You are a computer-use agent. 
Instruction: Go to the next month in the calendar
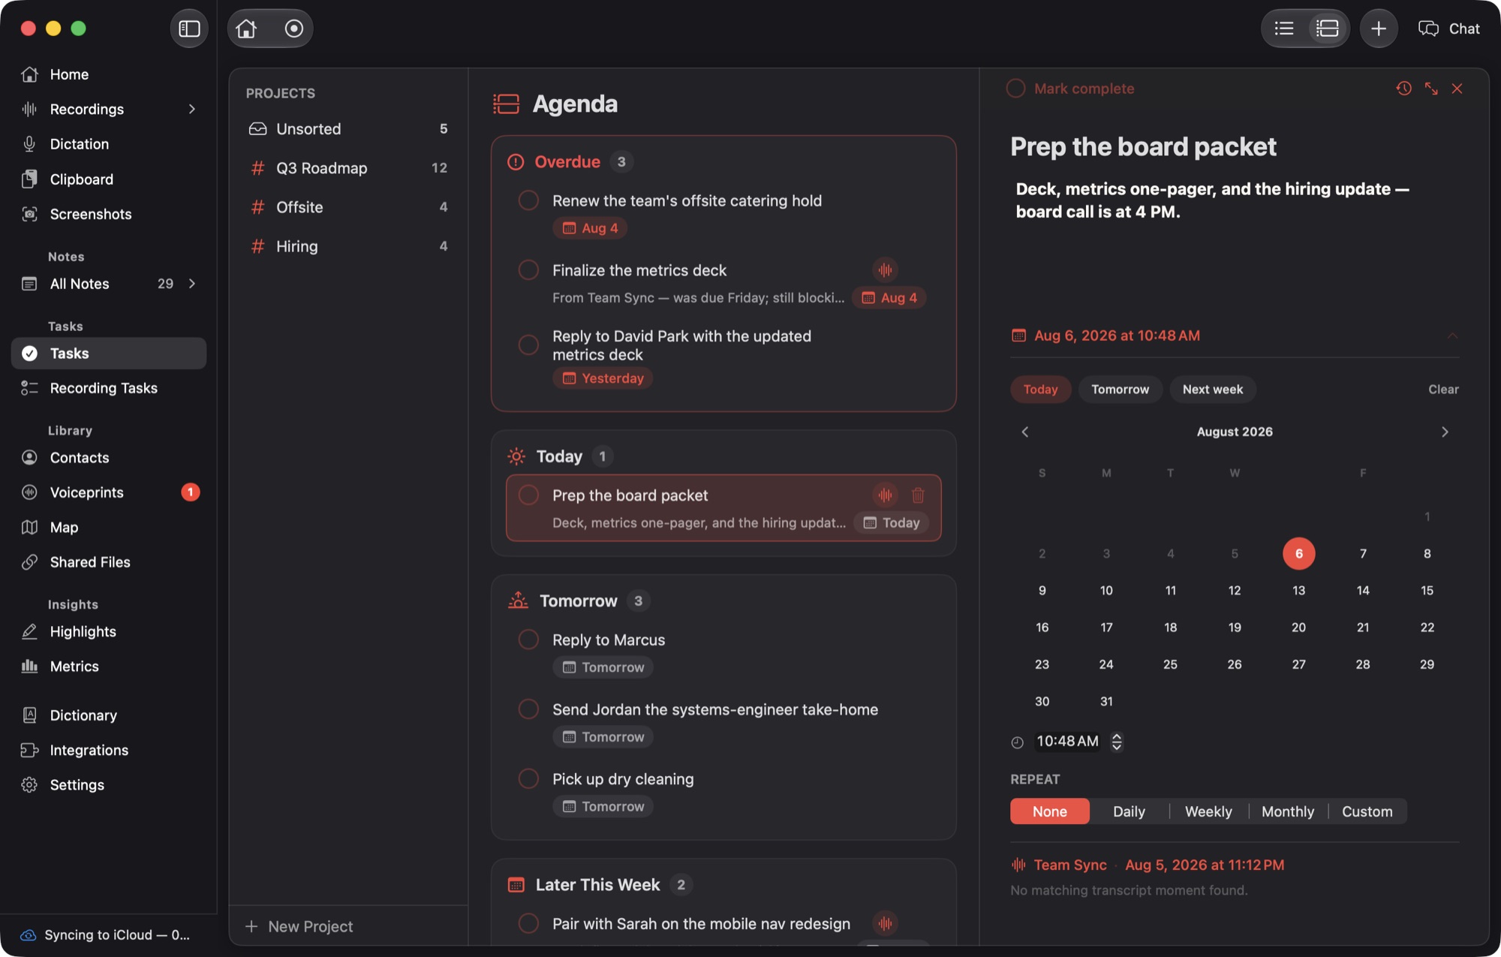pos(1444,432)
